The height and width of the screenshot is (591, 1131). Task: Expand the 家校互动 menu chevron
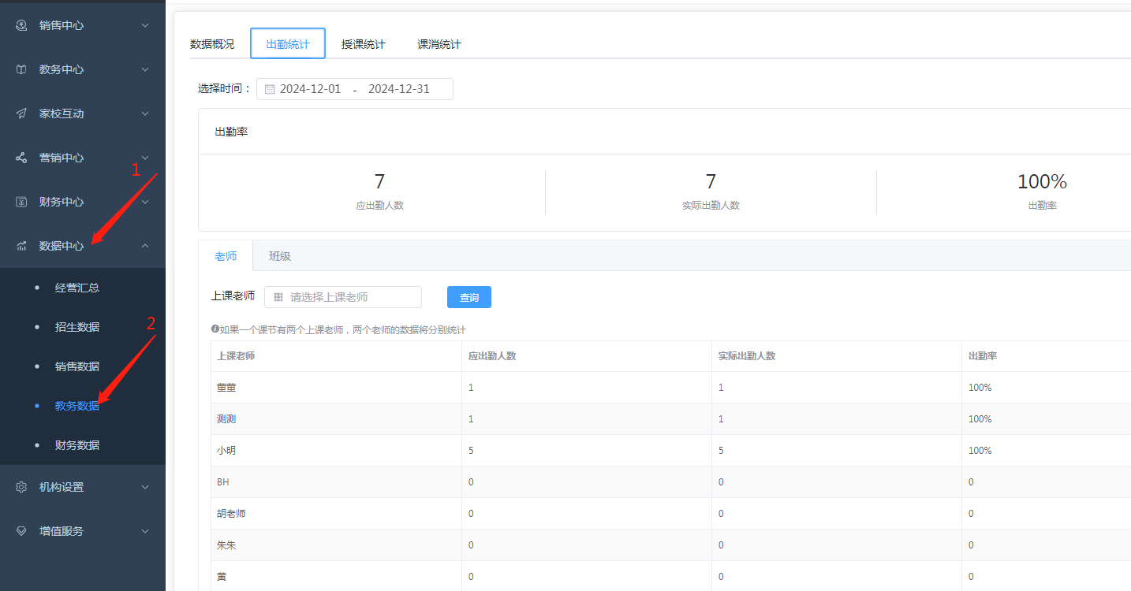tap(145, 113)
